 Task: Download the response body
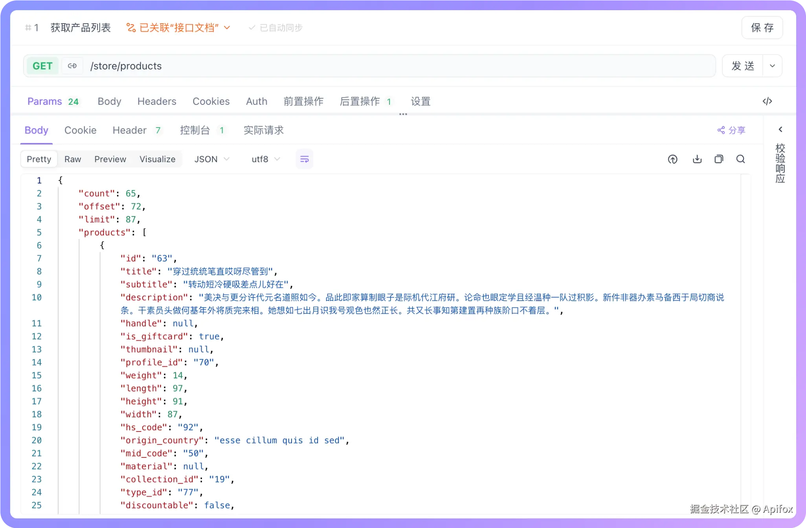pos(697,159)
